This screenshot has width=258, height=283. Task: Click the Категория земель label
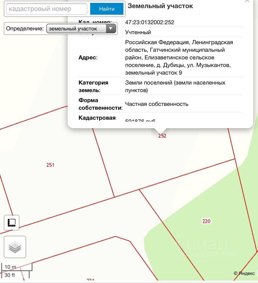[93, 86]
